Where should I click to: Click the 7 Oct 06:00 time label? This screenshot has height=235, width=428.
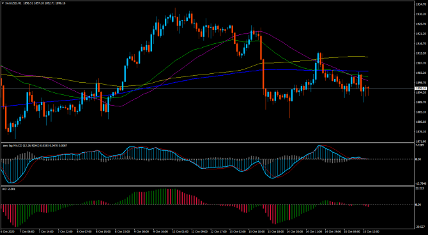[28, 231]
